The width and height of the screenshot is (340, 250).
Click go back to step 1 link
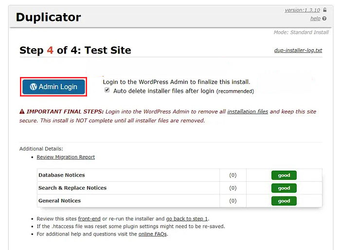pos(187,219)
